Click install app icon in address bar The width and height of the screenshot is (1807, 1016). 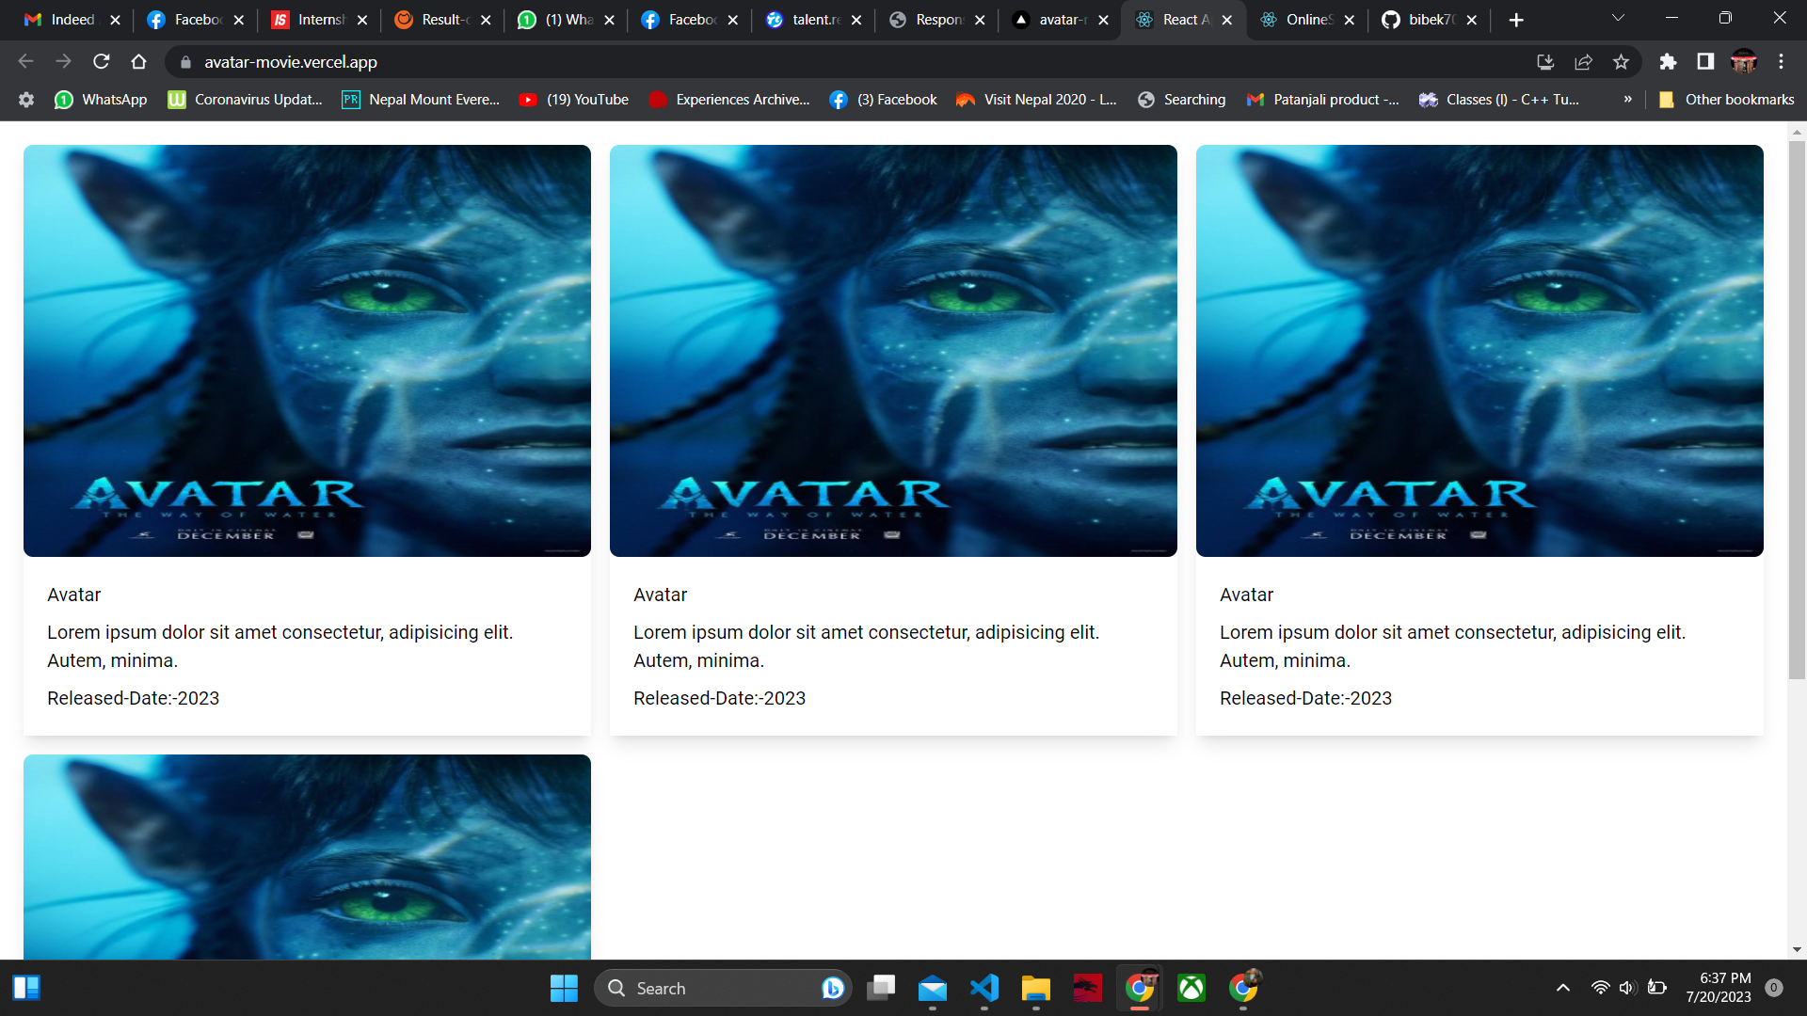(x=1545, y=62)
